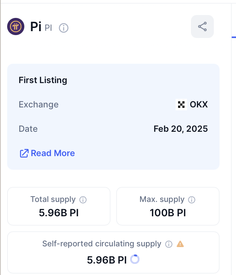Image resolution: width=236 pixels, height=275 pixels.
Task: Click the blue tab indicator at right edge
Action: click(233, 37)
